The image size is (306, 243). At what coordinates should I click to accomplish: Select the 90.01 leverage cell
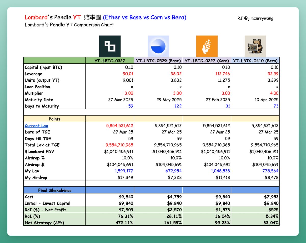click(x=127, y=74)
